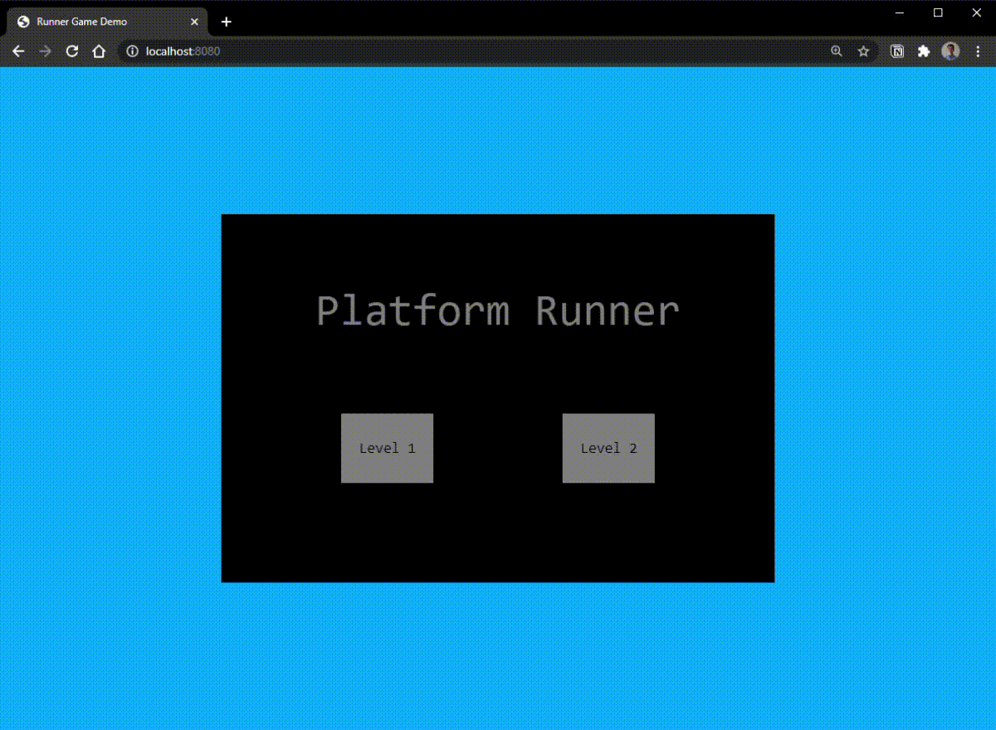This screenshot has height=730, width=996.
Task: Maximize the browser window
Action: pyautogui.click(x=938, y=12)
